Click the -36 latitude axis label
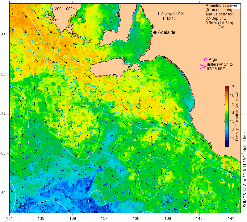This screenshot has height=222, width=247. point(3,74)
